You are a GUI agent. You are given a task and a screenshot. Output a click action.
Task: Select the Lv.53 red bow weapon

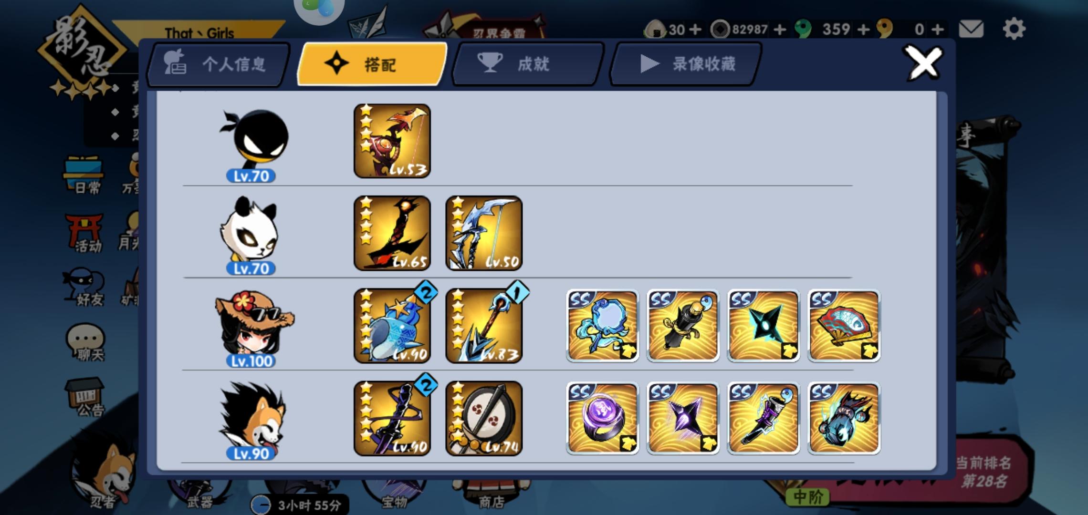click(x=392, y=141)
